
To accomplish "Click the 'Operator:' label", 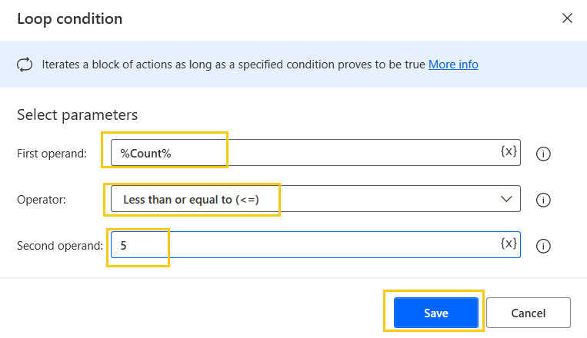I will pos(42,200).
